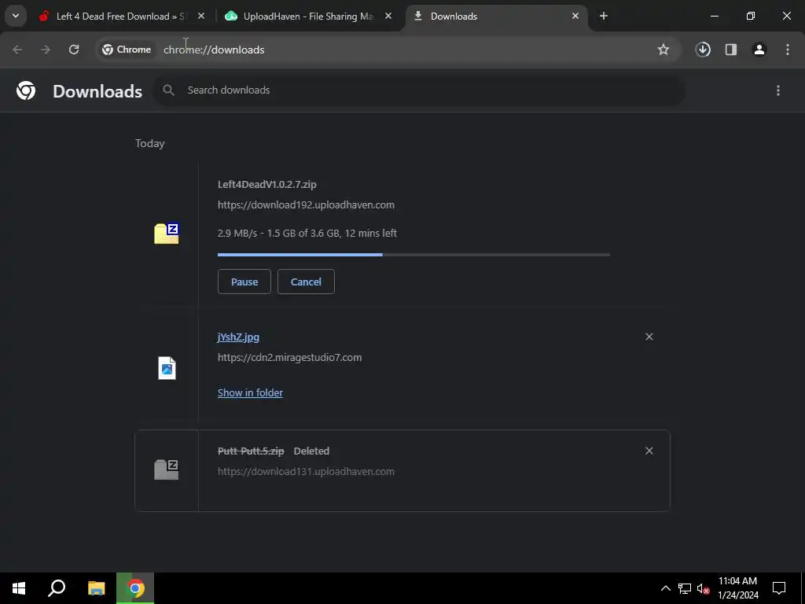Go back using the back arrow
Screen dimensions: 805x604
pos(17,50)
